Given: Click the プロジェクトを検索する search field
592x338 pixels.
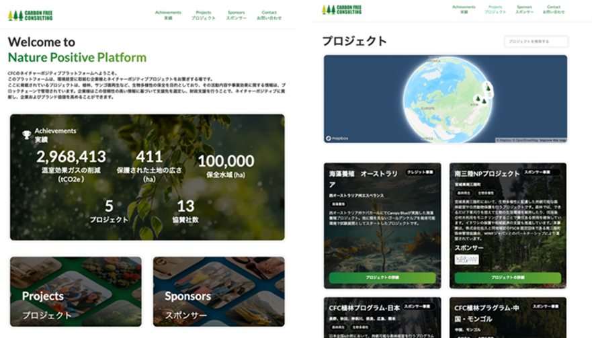Looking at the screenshot, I should coord(536,42).
